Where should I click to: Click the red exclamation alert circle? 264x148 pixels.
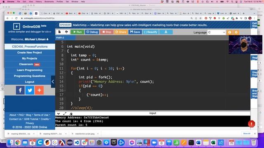click(251, 124)
